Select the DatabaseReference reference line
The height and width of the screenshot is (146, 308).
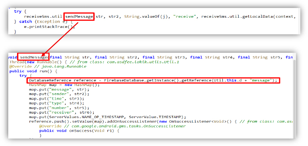click(153, 80)
